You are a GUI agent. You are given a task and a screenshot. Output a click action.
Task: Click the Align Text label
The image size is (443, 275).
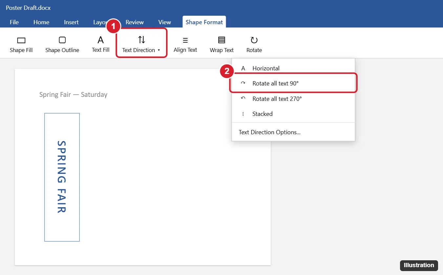point(185,50)
